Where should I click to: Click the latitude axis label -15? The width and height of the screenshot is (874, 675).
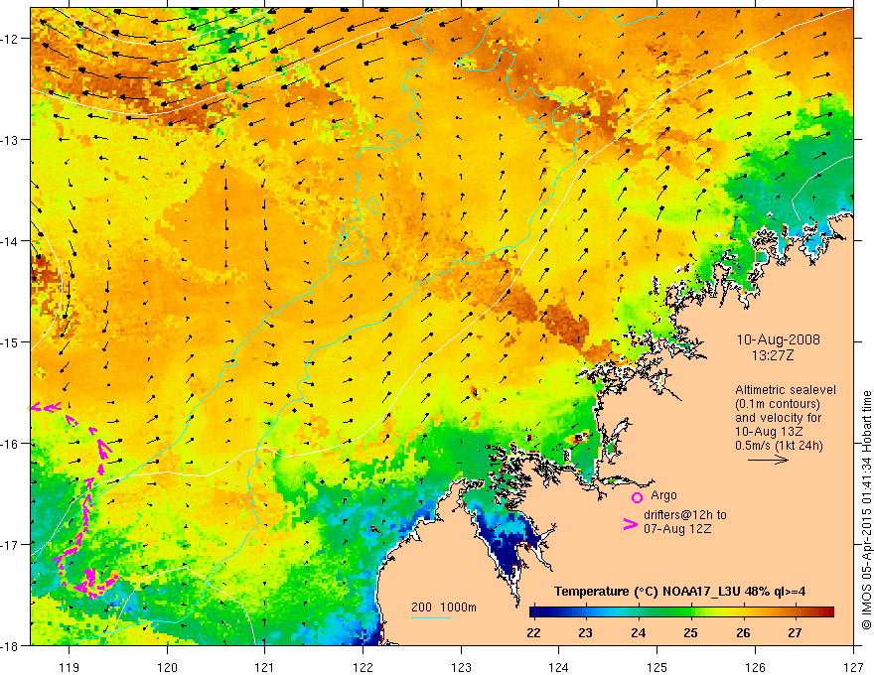[x=11, y=342]
